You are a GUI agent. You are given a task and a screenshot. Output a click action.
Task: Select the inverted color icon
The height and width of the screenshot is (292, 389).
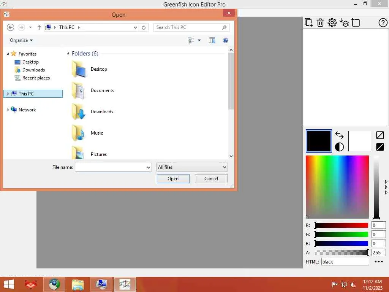click(380, 147)
